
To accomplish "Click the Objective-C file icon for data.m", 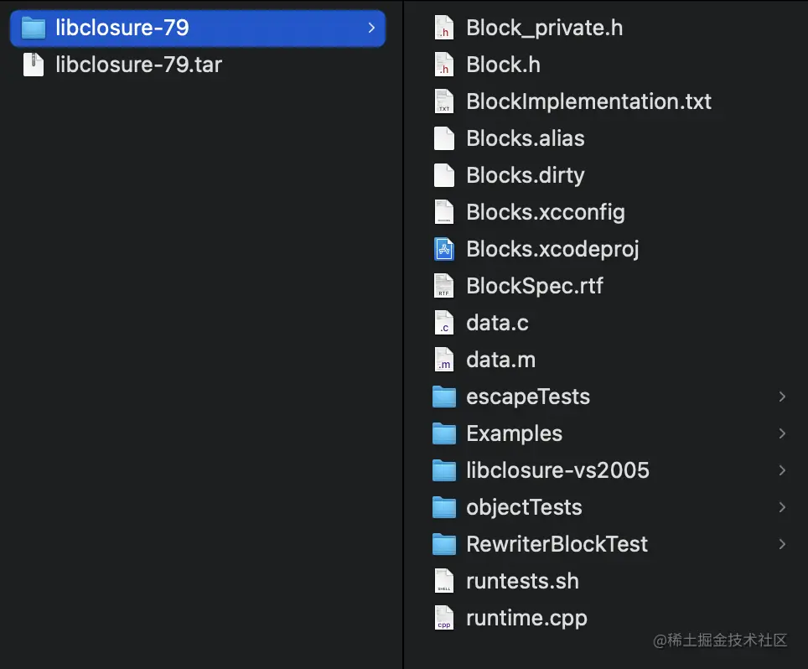I will (443, 359).
